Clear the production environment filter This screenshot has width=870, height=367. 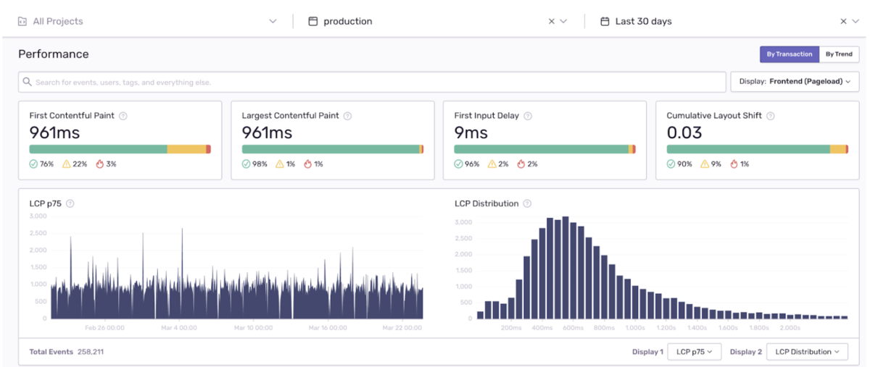[x=552, y=22]
